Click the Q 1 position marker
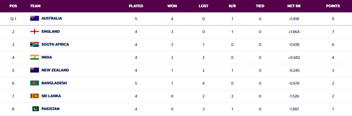 pyautogui.click(x=13, y=19)
